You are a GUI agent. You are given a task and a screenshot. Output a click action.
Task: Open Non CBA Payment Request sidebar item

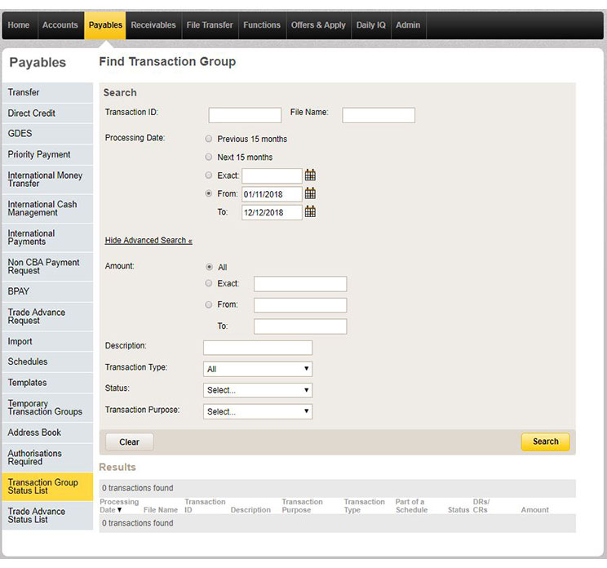point(47,267)
